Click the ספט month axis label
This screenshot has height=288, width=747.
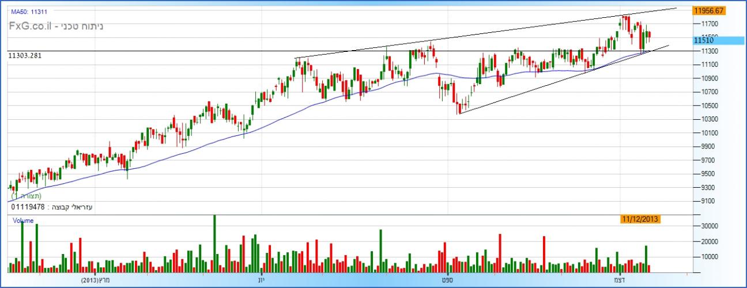click(x=443, y=280)
